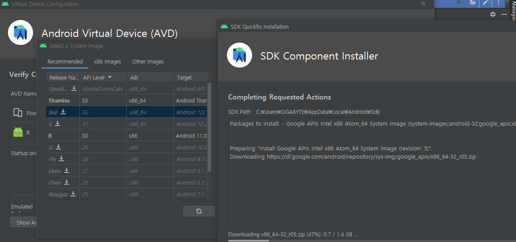Click the Android Tiramisu target cell
Screen dimensions: 516x242
191,100
